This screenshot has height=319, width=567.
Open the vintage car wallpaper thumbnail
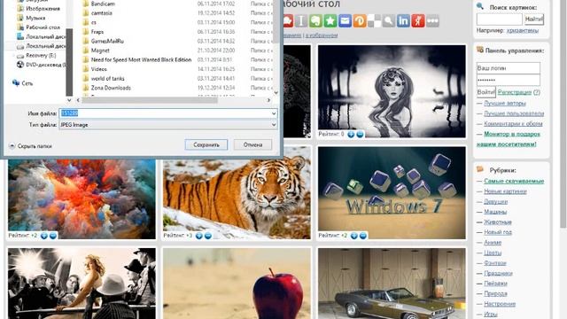click(x=392, y=284)
